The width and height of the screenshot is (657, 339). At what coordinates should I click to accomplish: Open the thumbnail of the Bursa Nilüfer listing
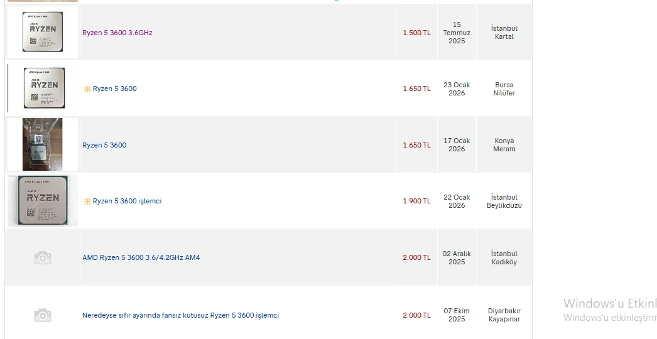point(43,89)
